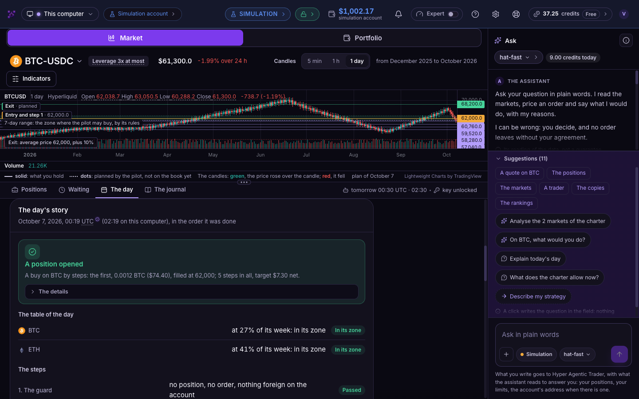Toggle the Expert mode switch
The width and height of the screenshot is (639, 399).
[x=452, y=14]
